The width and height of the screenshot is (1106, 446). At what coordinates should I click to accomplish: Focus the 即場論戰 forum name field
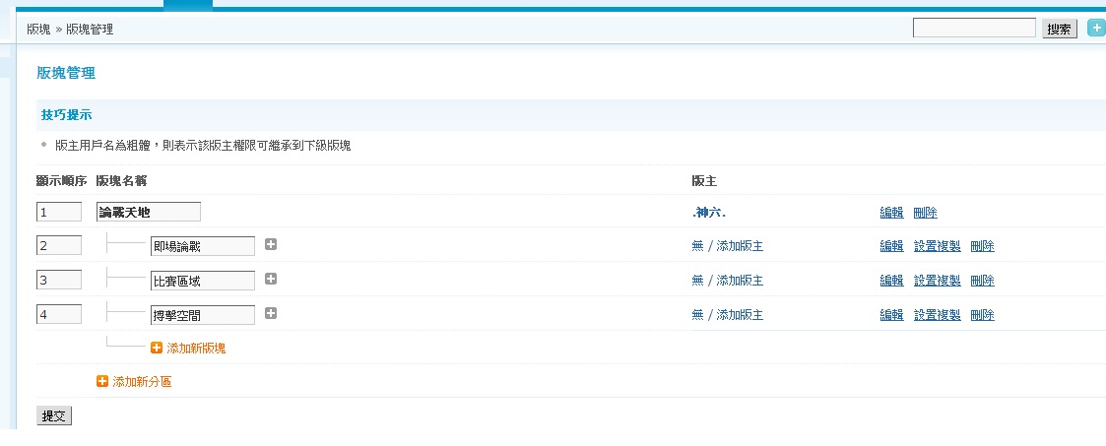pyautogui.click(x=203, y=246)
